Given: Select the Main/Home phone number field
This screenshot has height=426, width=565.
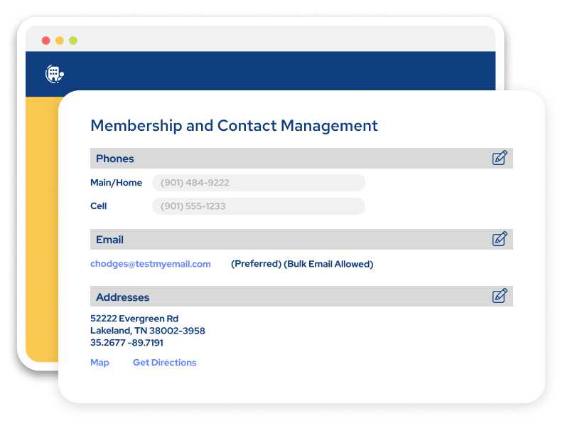Looking at the screenshot, I should pyautogui.click(x=259, y=183).
